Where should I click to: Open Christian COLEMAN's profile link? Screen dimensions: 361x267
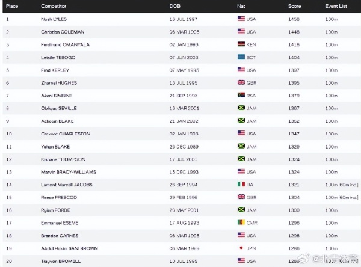(x=63, y=32)
